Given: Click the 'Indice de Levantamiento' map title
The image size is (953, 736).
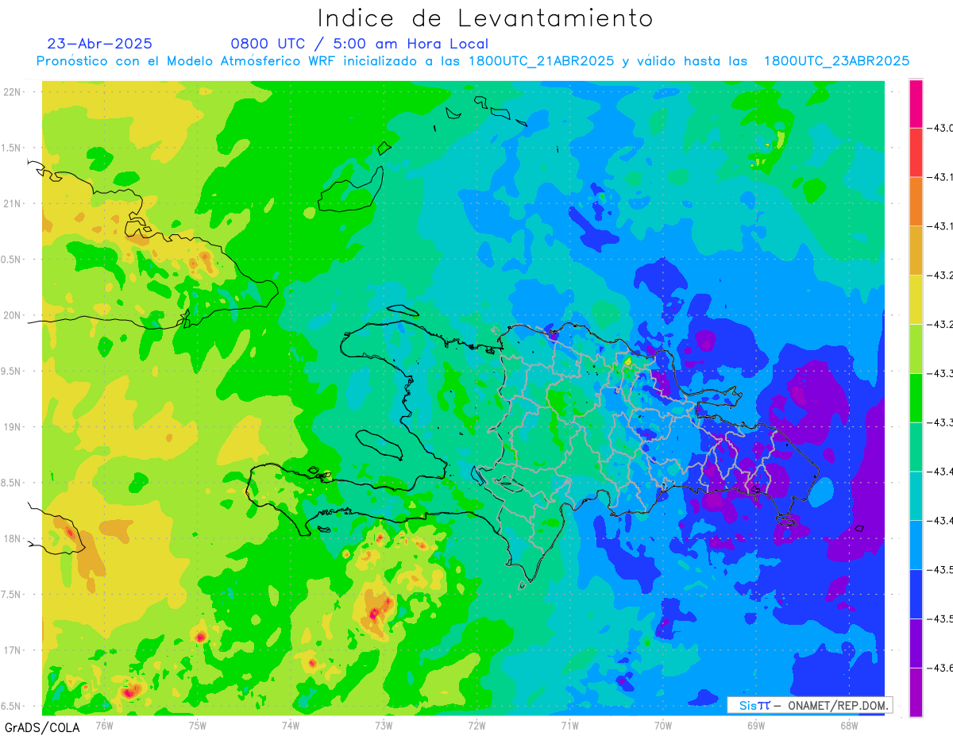Looking at the screenshot, I should pyautogui.click(x=485, y=18).
